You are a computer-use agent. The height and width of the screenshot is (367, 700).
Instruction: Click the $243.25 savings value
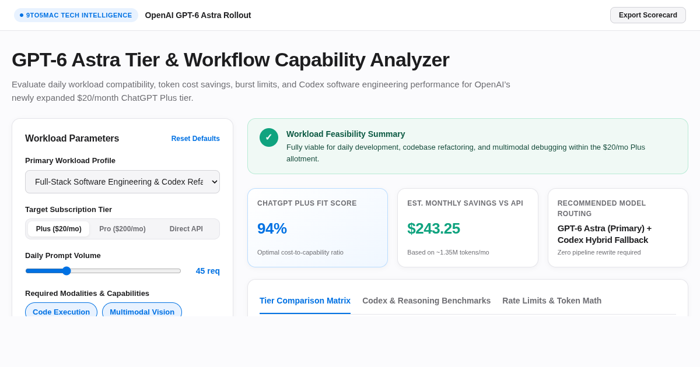pos(434,228)
